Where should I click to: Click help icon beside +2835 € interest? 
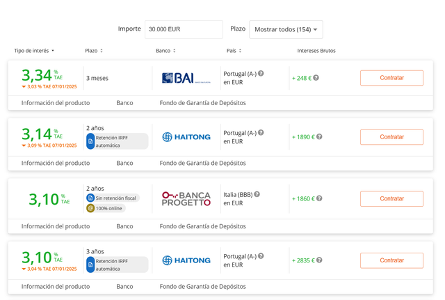click(319, 260)
